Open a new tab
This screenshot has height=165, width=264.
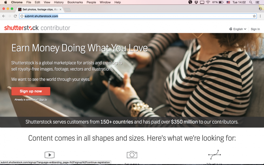coord(67,10)
